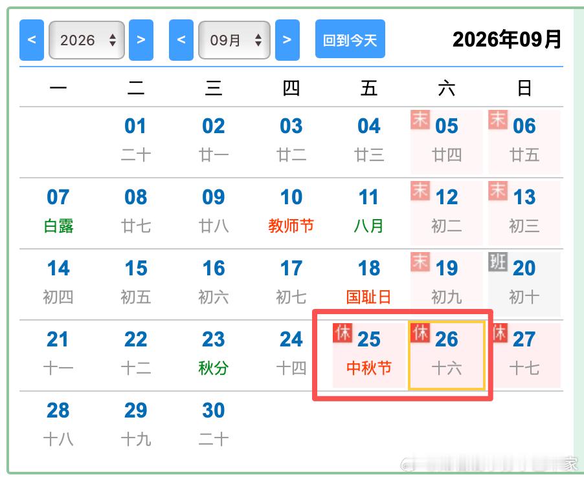Click the 班 badge on date 20
This screenshot has width=584, height=477.
[x=498, y=262]
